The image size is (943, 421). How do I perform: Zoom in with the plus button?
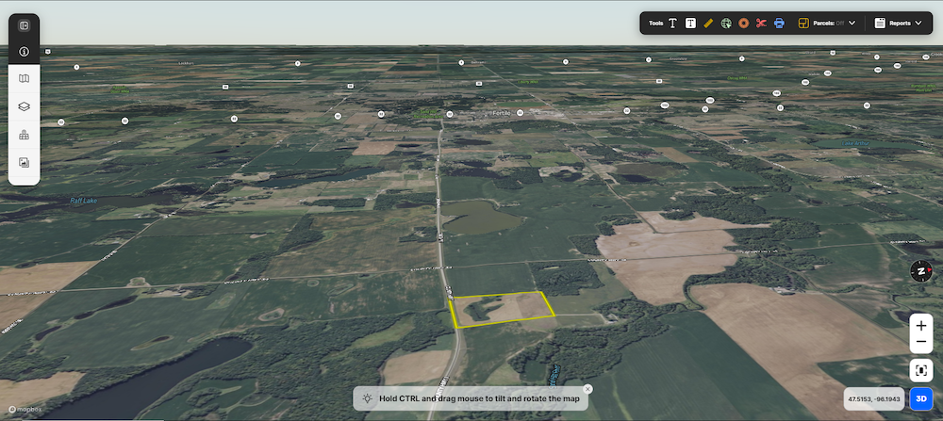921,326
